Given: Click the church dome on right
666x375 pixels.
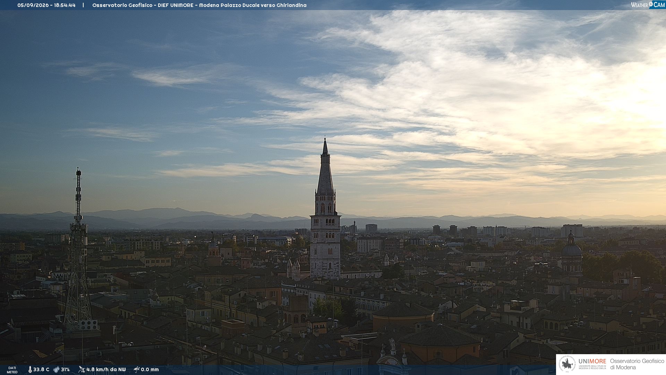Looking at the screenshot, I should (571, 249).
